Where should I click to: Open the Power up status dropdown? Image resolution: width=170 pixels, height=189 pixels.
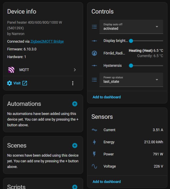click(131, 80)
